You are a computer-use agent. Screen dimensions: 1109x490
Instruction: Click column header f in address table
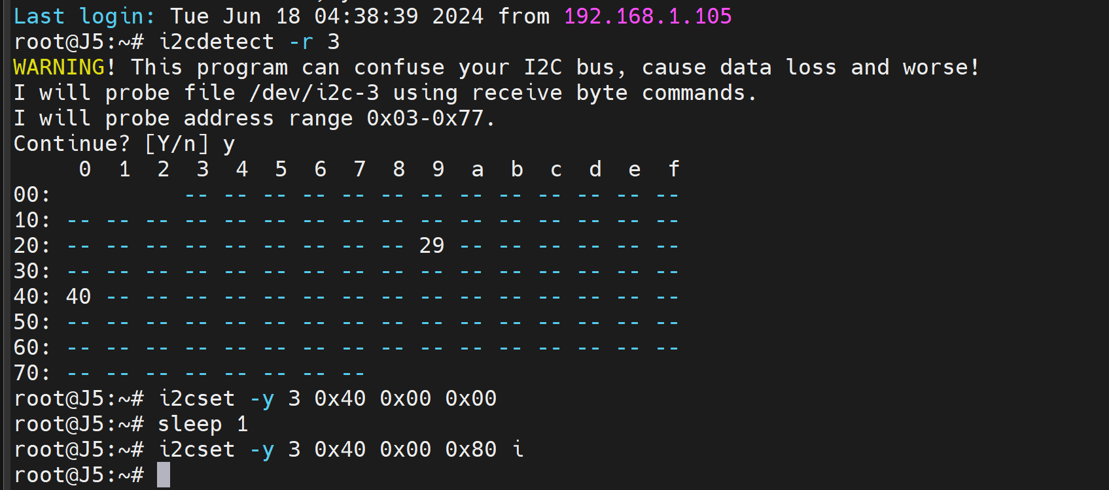pos(674,169)
